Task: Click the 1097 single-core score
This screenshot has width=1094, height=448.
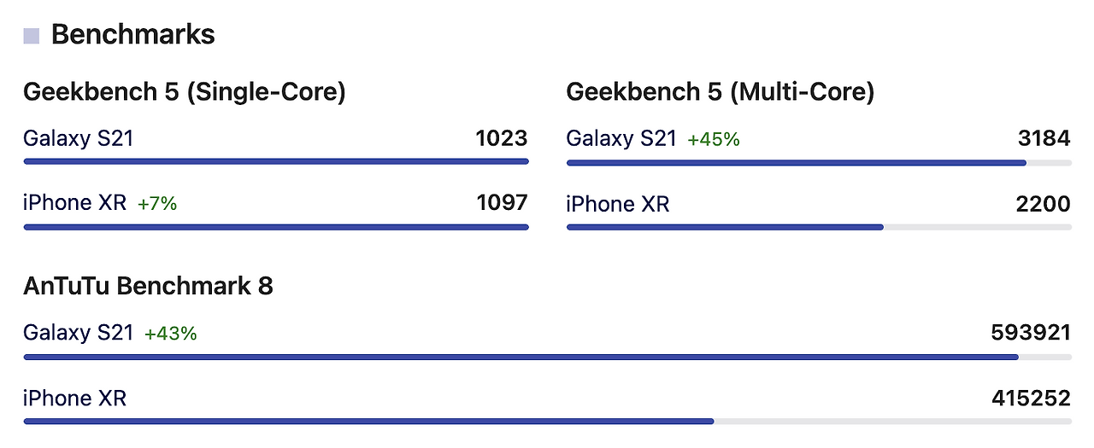Action: pyautogui.click(x=502, y=203)
